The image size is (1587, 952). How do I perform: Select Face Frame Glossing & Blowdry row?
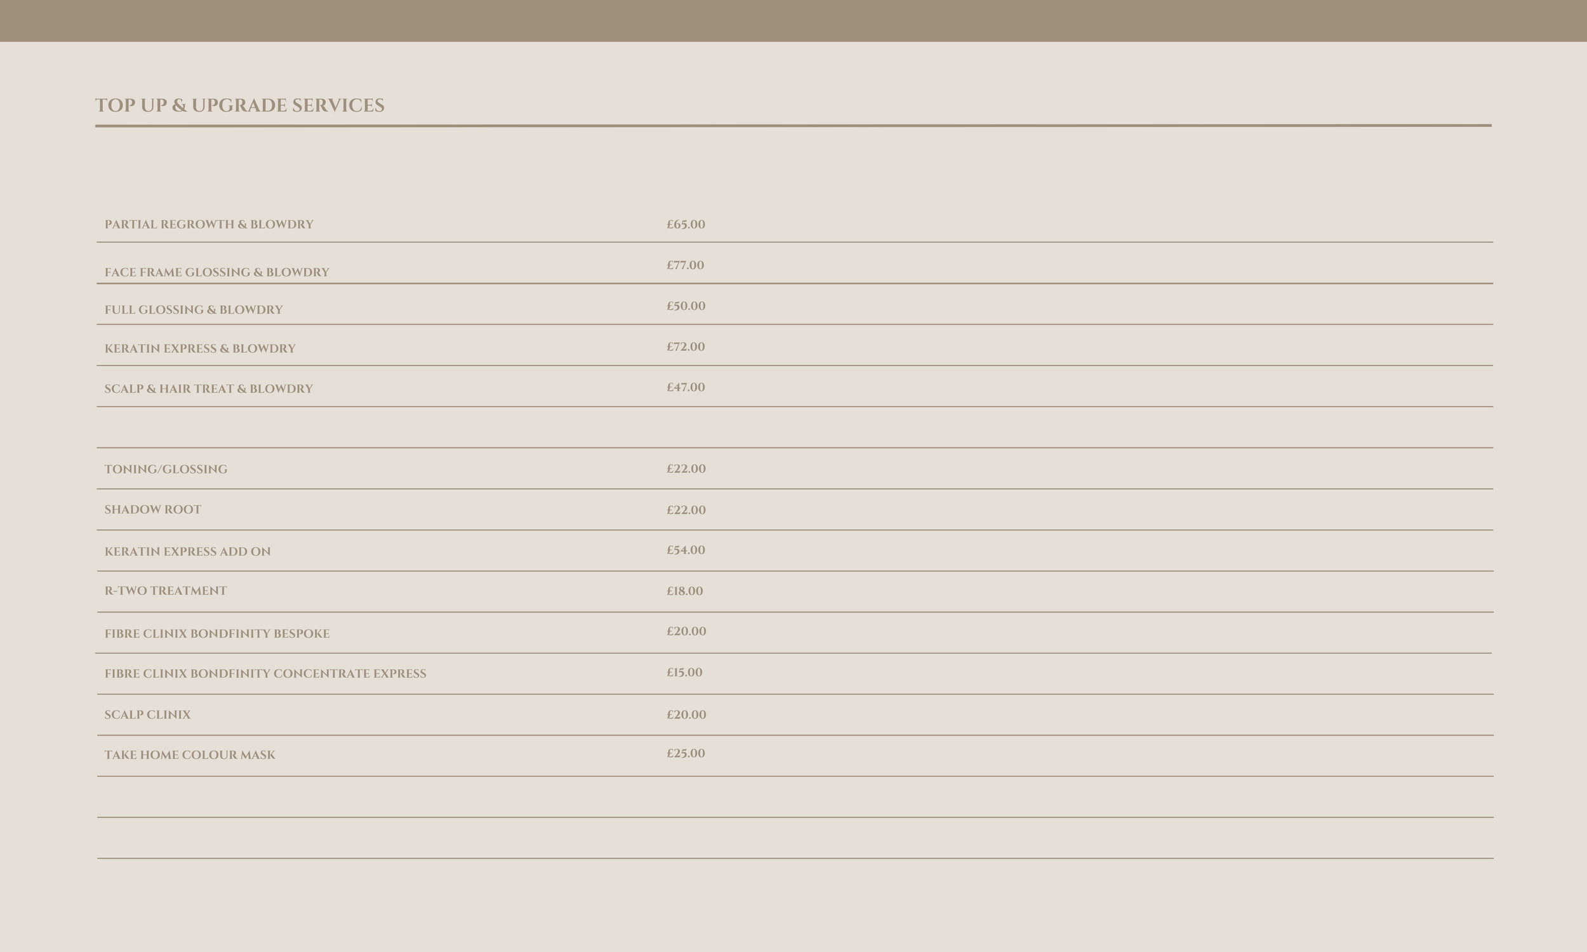tap(216, 272)
